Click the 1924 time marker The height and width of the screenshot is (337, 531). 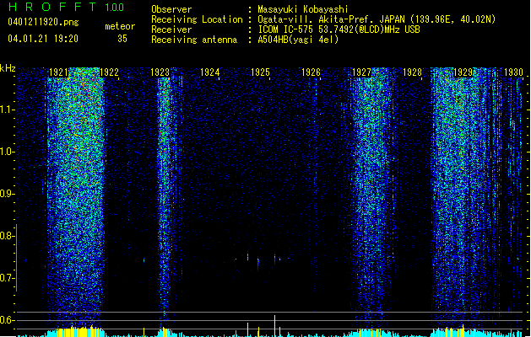pos(210,72)
